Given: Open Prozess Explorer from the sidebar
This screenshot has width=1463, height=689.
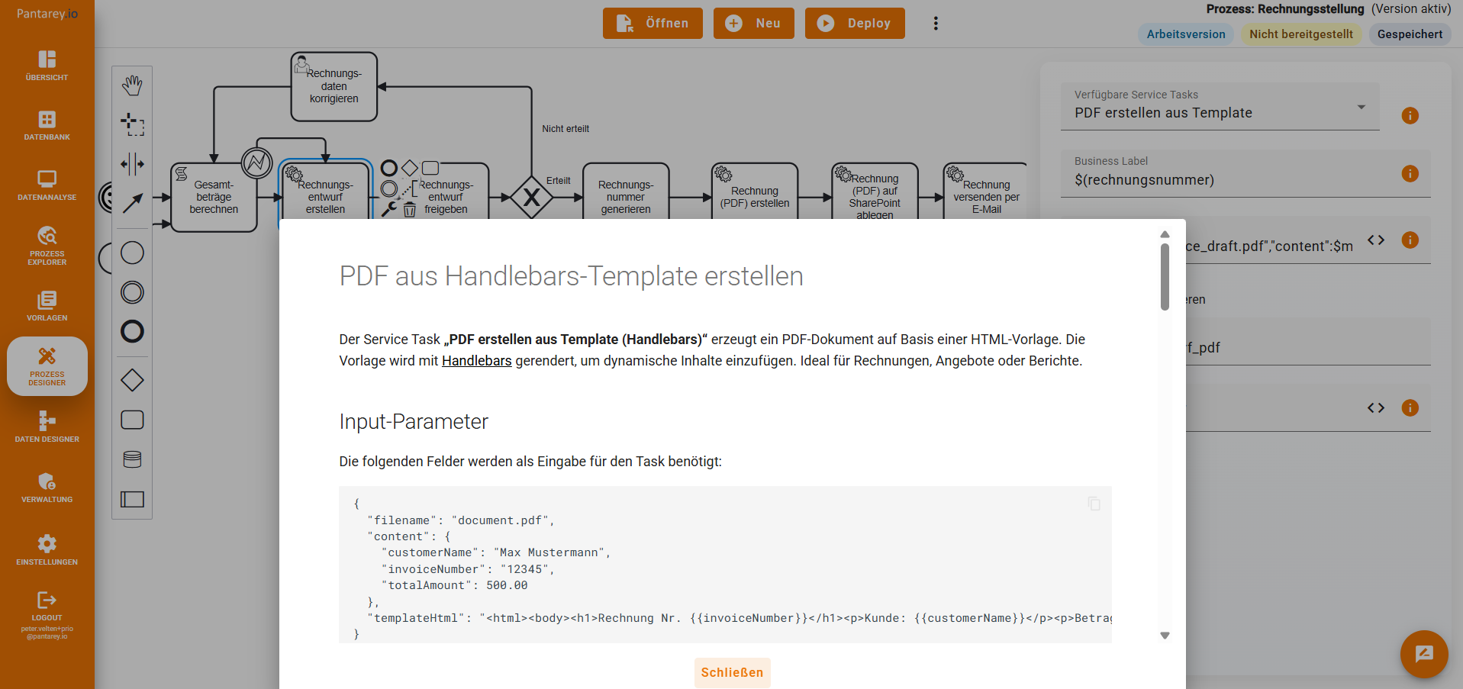Looking at the screenshot, I should click(x=47, y=244).
